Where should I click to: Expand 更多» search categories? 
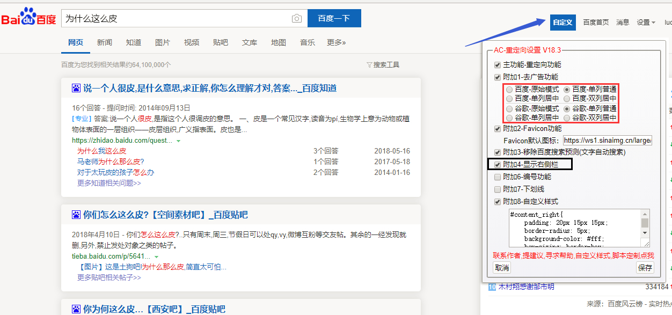[x=336, y=42]
